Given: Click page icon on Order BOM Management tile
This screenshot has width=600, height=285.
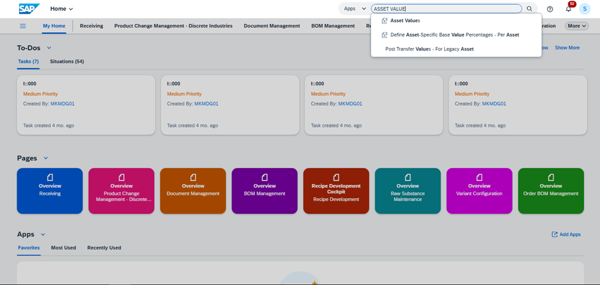Looking at the screenshot, I should point(551,177).
